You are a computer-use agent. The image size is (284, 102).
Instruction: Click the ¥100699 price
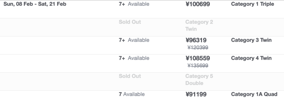198,4
